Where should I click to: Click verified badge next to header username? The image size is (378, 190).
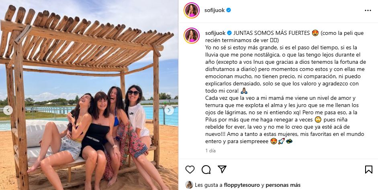(229, 10)
